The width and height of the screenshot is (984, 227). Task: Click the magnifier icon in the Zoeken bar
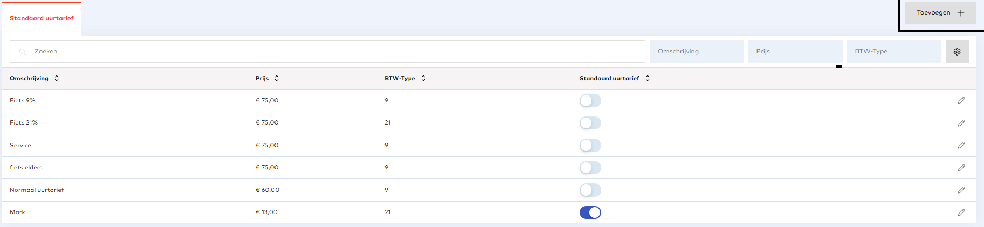[x=23, y=52]
